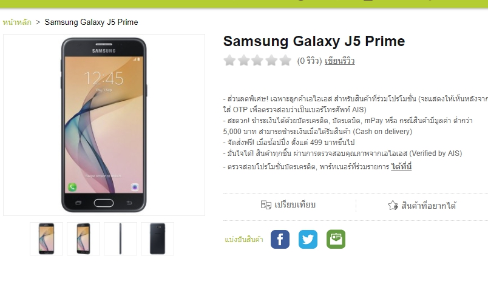Select the back-view phone thumbnail
This screenshot has width=488, height=307.
(157, 238)
